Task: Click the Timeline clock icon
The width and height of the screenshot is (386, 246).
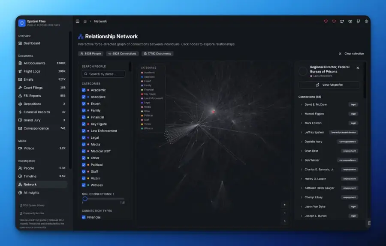Action: coord(20,176)
